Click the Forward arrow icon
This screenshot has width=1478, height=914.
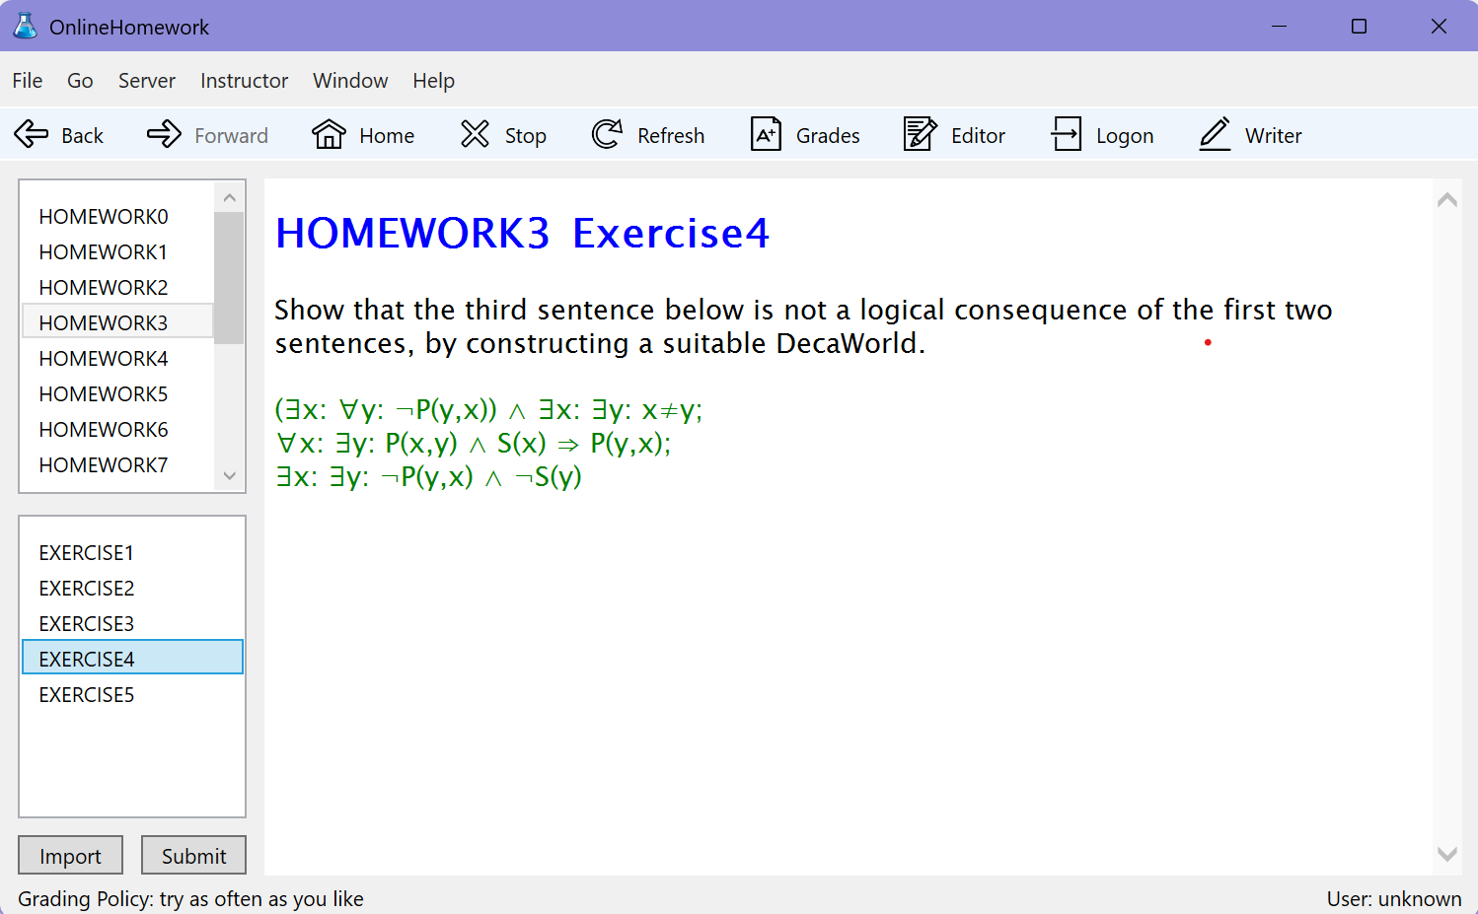pos(164,134)
